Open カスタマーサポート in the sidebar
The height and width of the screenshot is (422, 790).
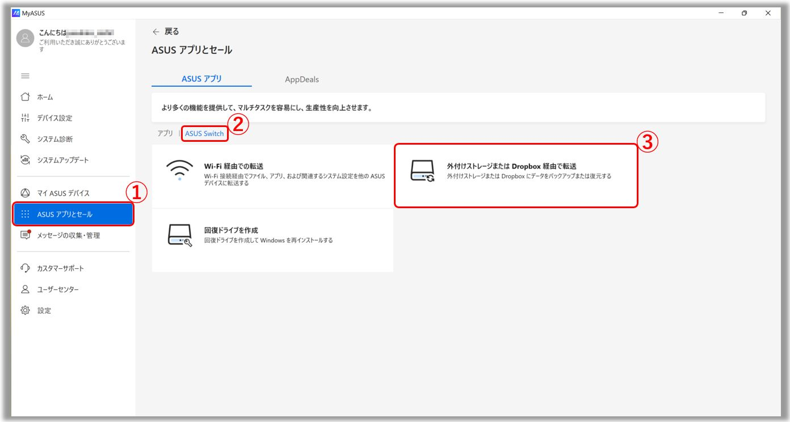point(74,268)
